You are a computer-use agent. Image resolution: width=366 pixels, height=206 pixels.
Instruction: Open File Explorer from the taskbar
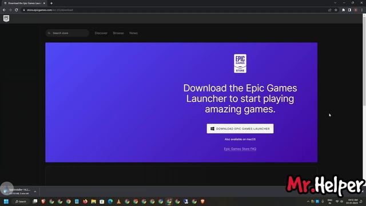point(94,201)
